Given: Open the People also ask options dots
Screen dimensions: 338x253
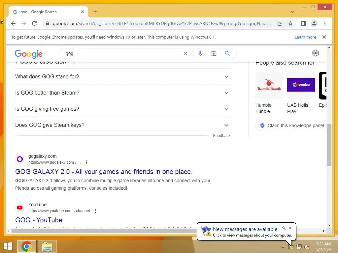Looking at the screenshot, I should coord(74,62).
